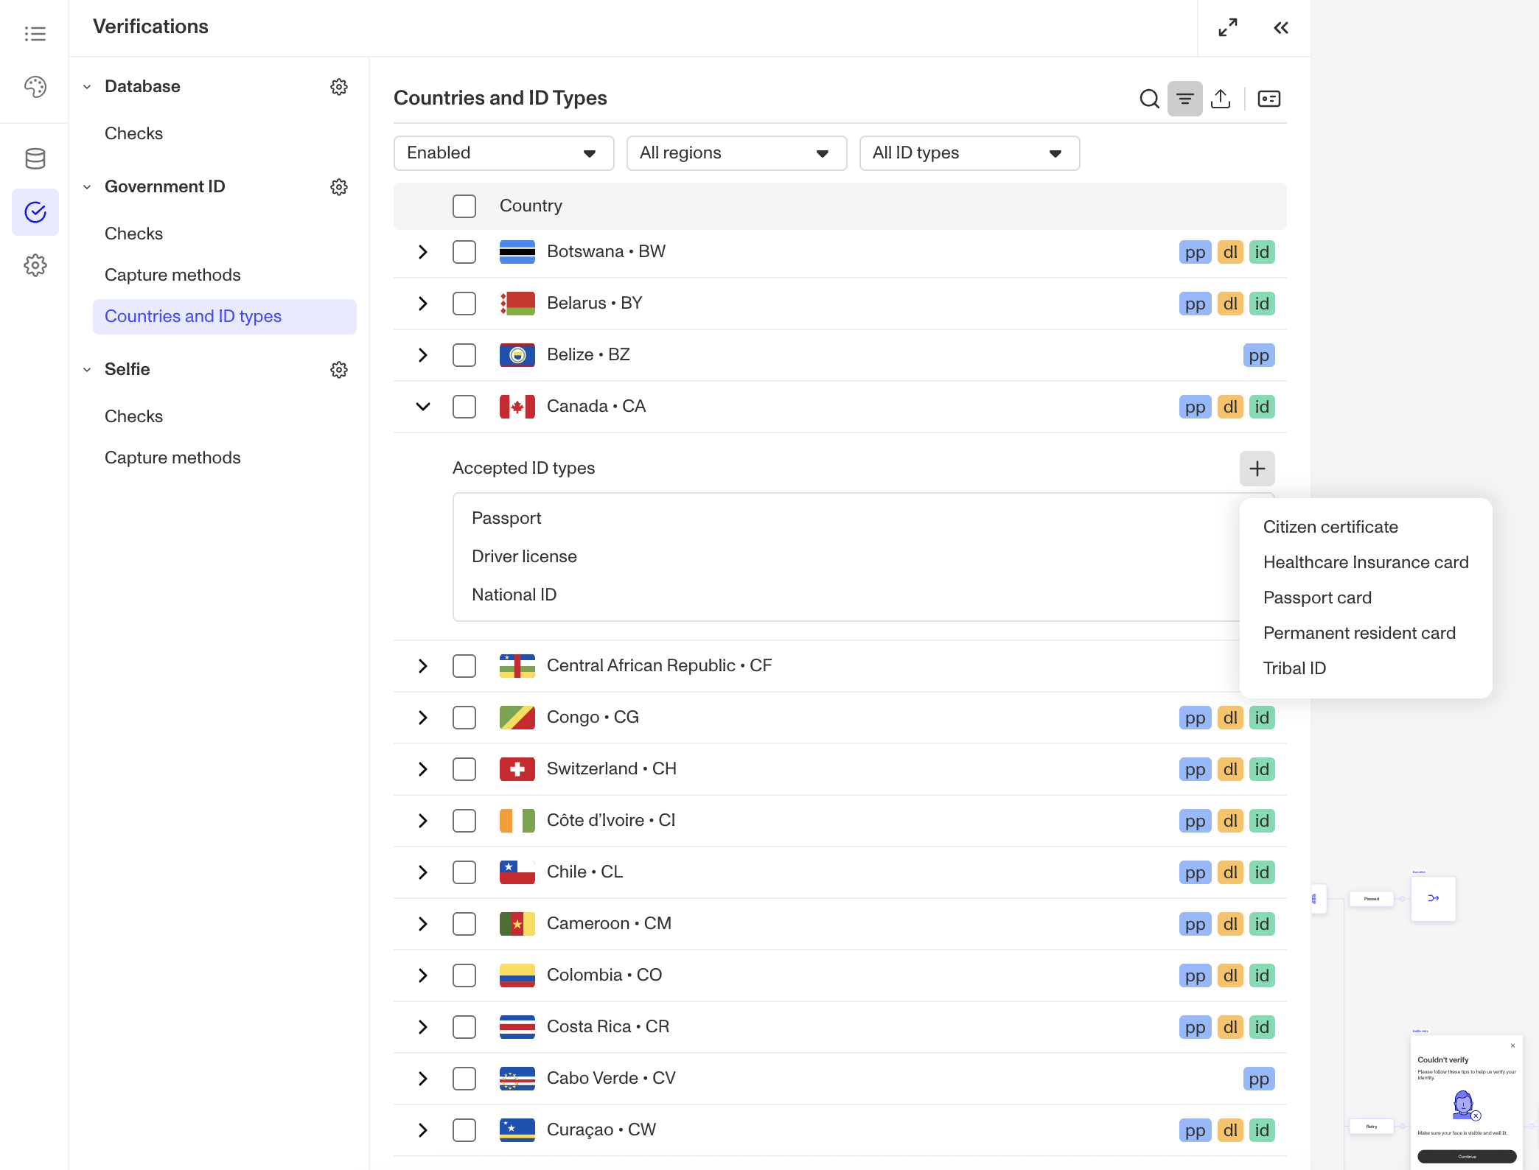
Task: Open Government ID settings gear
Action: (338, 187)
